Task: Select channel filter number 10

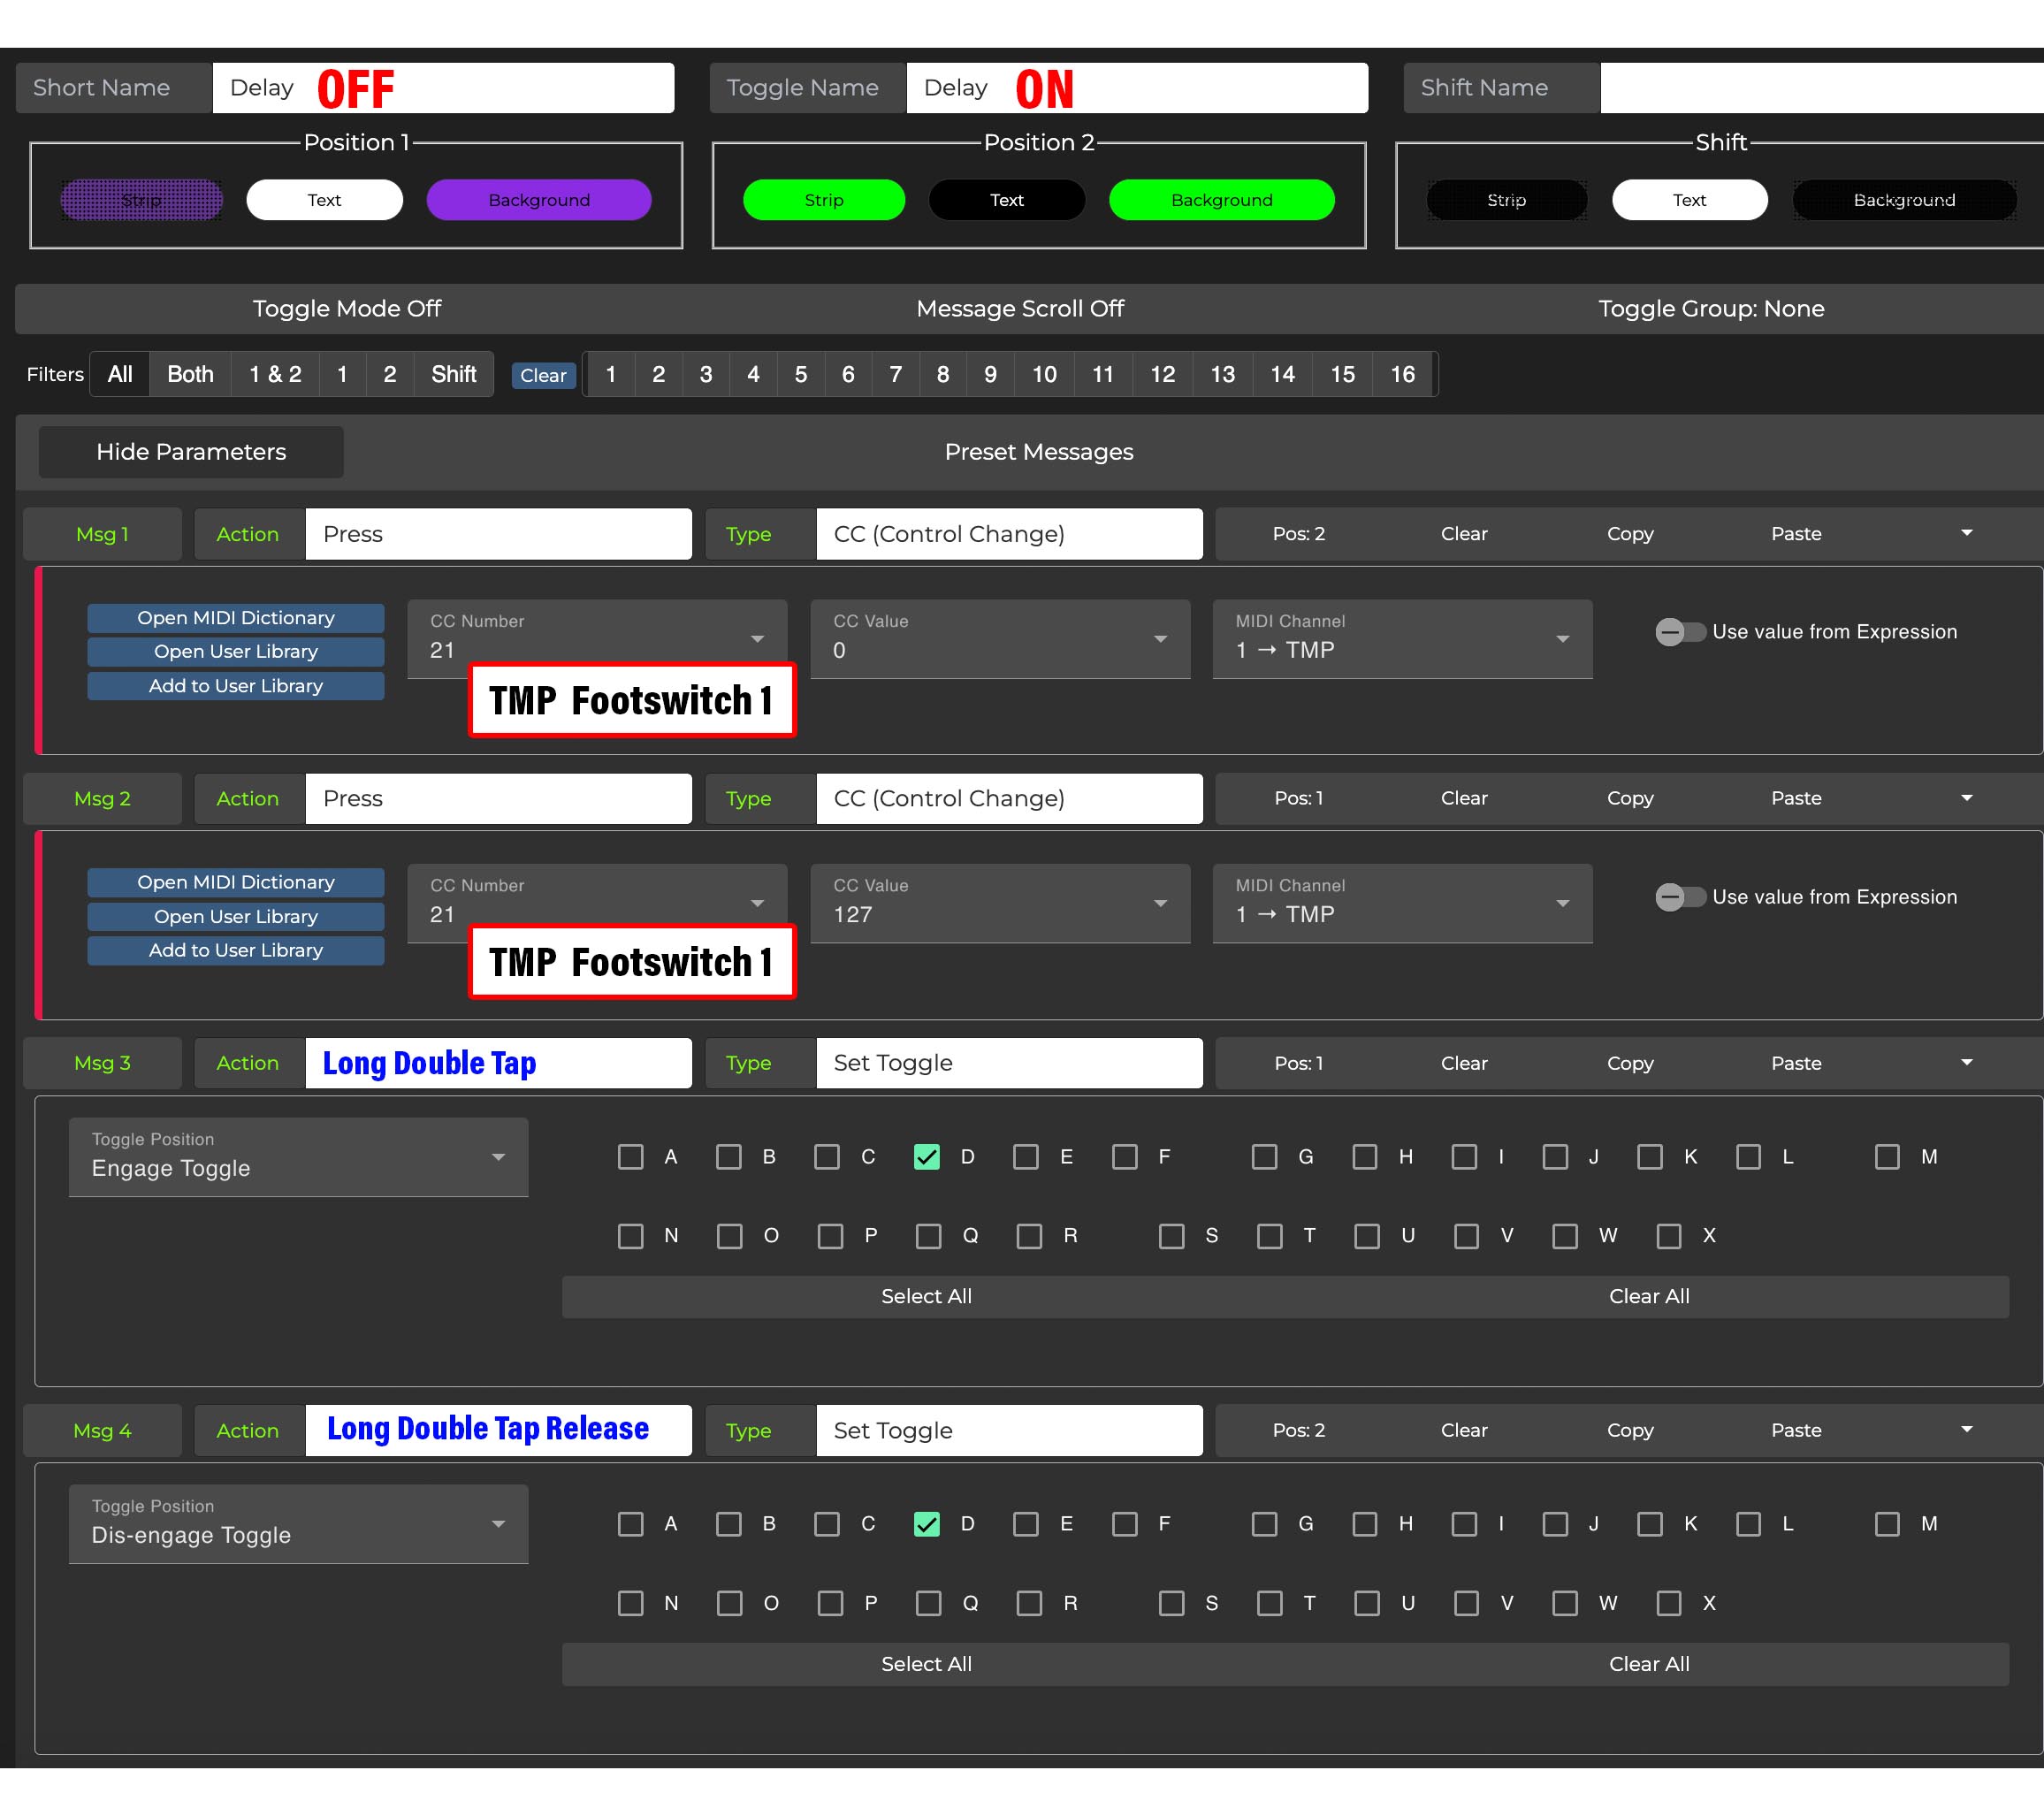Action: coord(1043,374)
